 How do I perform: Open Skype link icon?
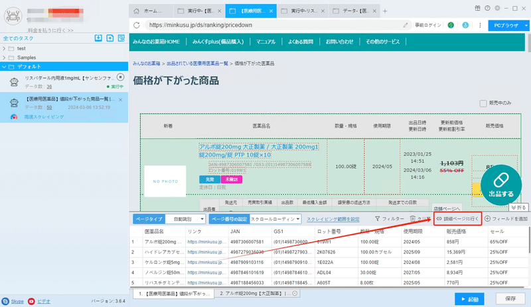click(5, 301)
